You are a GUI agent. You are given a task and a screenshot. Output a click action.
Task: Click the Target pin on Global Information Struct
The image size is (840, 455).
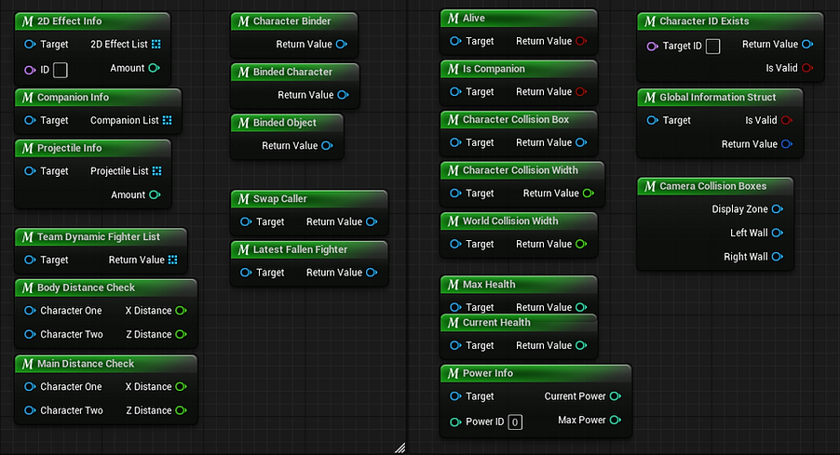(x=652, y=120)
